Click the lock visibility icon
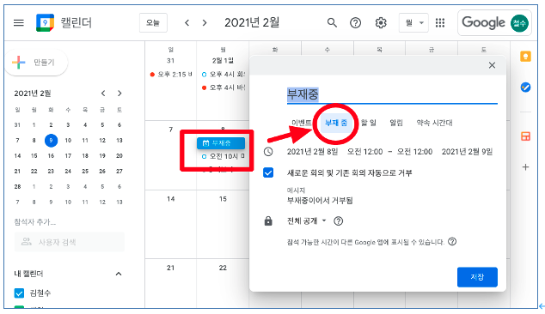Viewport: 545px width, 314px height. 268,221
